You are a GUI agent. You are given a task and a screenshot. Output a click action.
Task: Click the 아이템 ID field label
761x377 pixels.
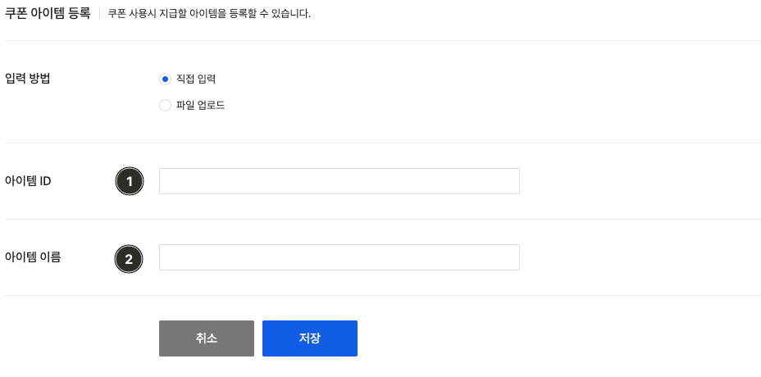pos(28,181)
